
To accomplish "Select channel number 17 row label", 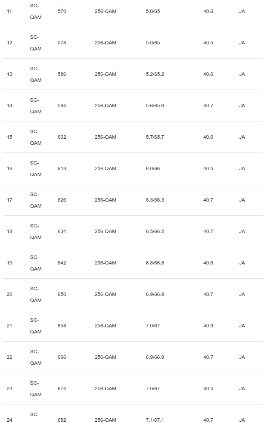I will click(9, 200).
